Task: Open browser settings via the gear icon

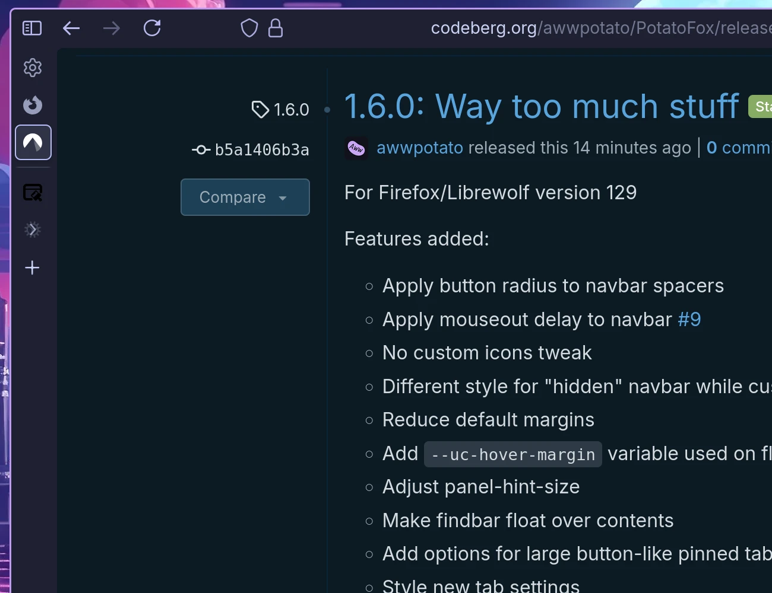Action: pyautogui.click(x=32, y=68)
